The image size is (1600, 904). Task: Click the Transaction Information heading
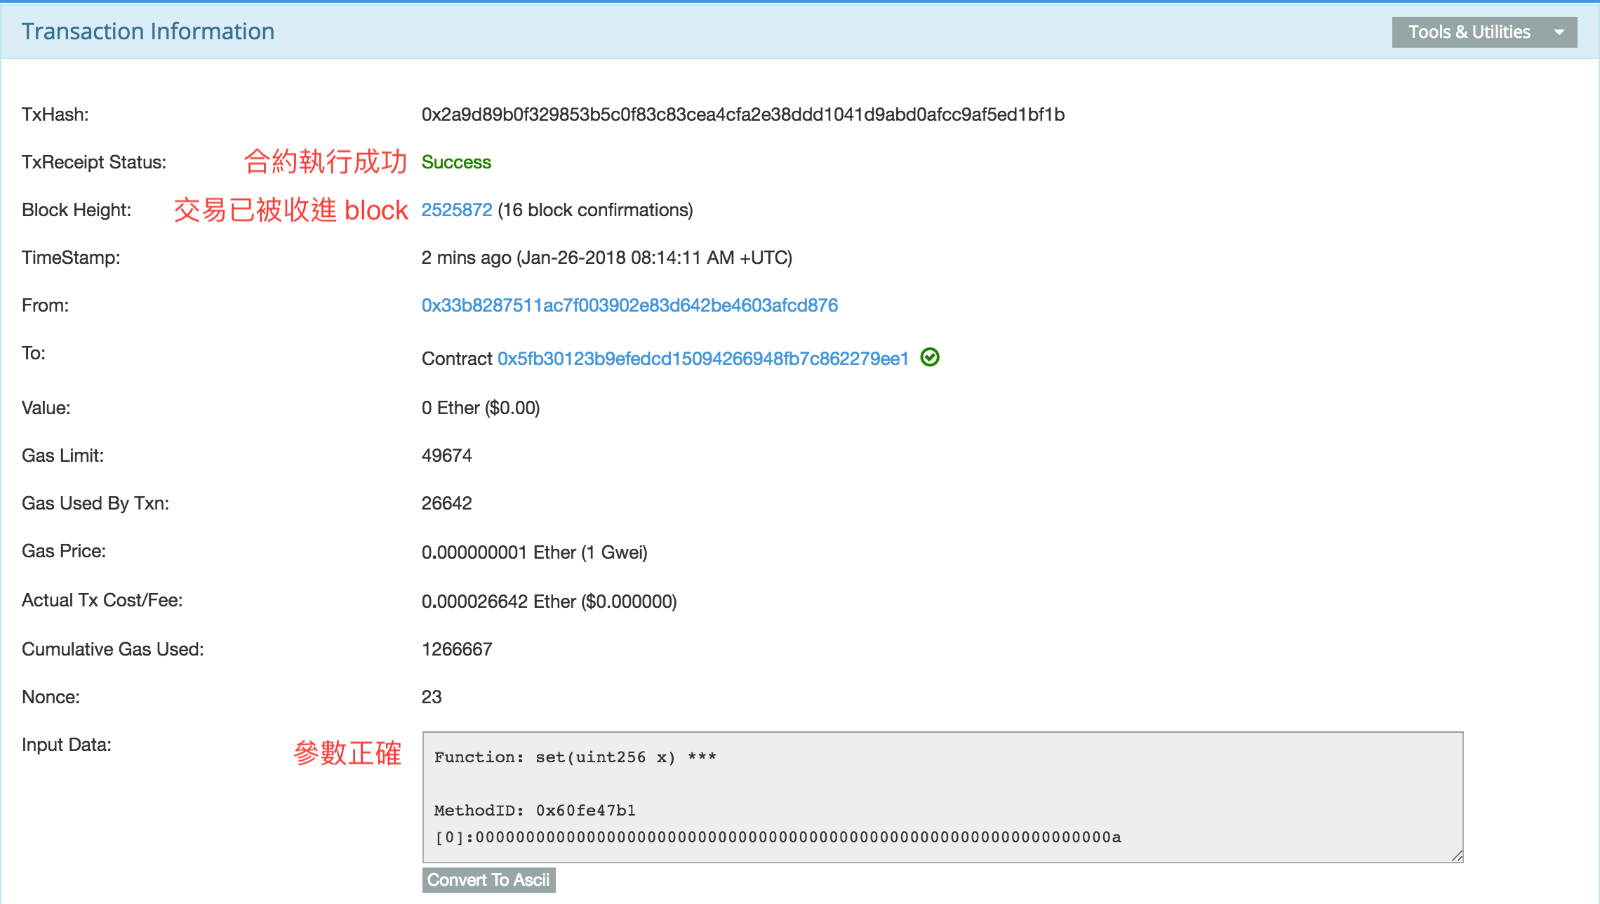pos(148,32)
